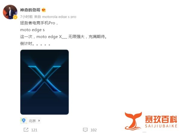The height and width of the screenshot is (135, 181).
Task: Open the profile avatar of 神奇的劲哥
Action: point(10,12)
